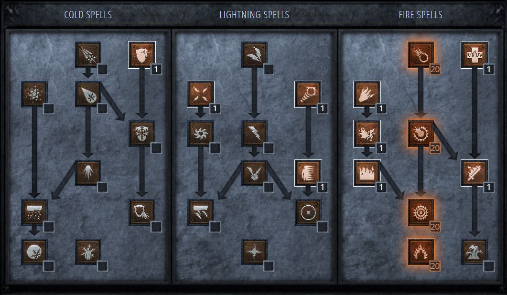507x295 pixels.
Task: Click the Hydra dragon skill icon
Action: pyautogui.click(x=475, y=252)
